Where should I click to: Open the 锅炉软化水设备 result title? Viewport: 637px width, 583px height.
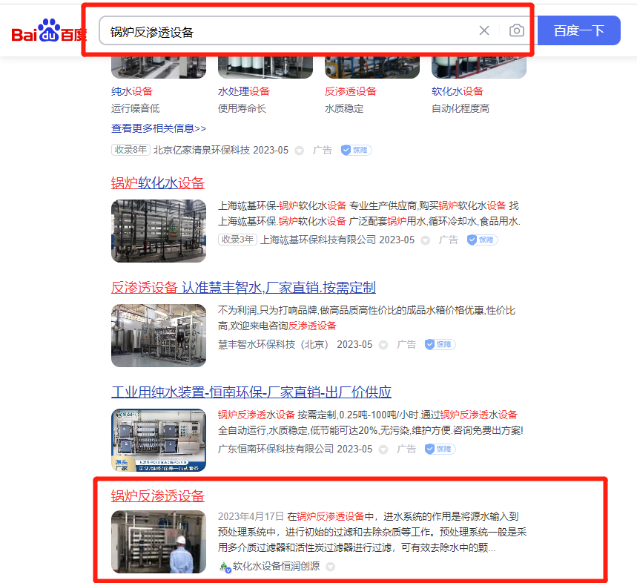158,183
